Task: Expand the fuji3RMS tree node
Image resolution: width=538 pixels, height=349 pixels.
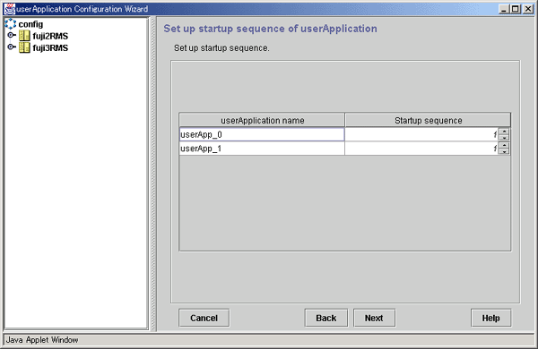Action: (x=11, y=47)
